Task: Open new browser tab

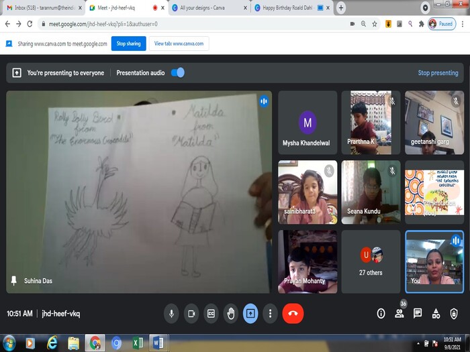Action: click(341, 8)
